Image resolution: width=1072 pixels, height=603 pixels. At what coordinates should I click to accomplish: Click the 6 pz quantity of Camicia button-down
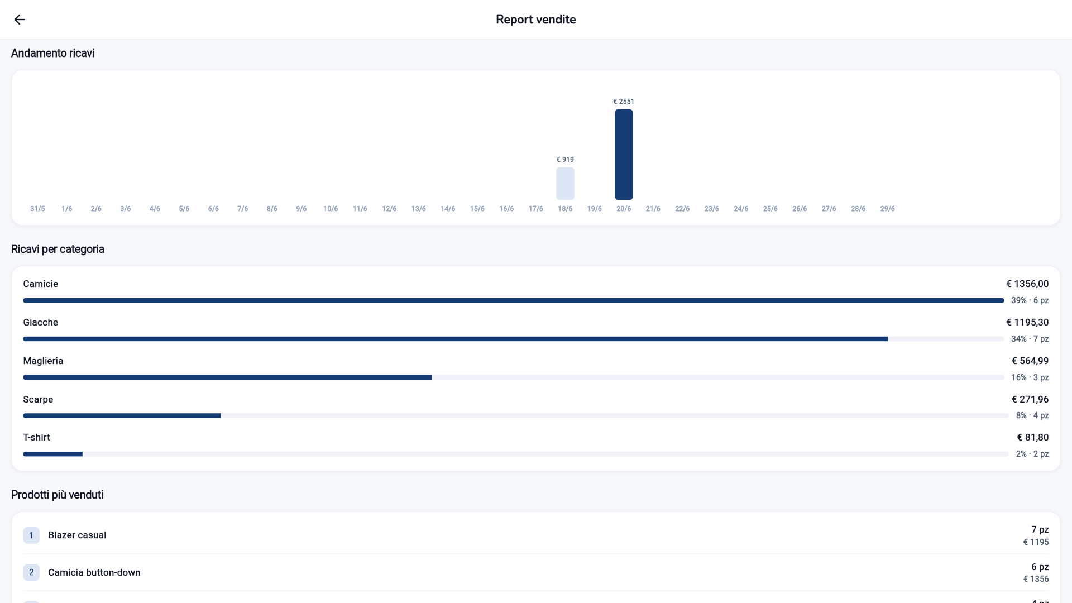tap(1040, 567)
